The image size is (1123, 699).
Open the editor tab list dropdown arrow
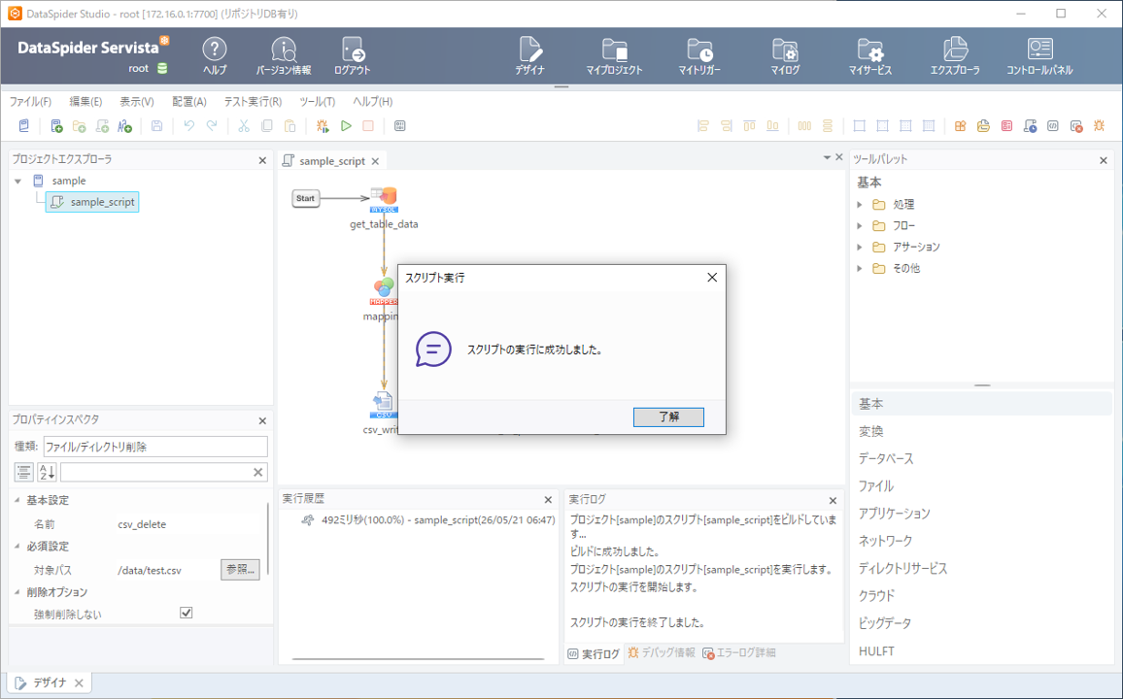(x=828, y=157)
